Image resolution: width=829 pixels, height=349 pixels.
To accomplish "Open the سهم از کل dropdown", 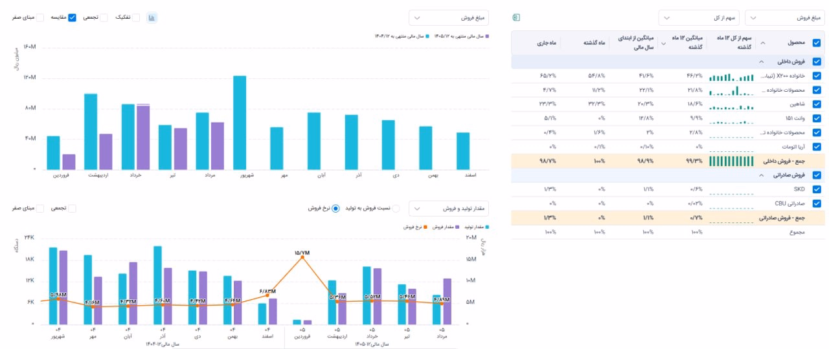I will [x=699, y=17].
